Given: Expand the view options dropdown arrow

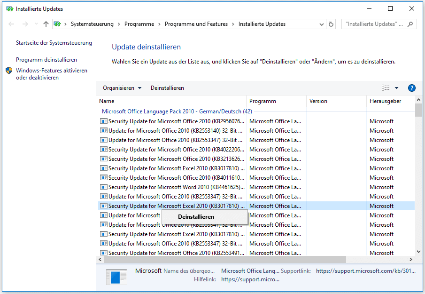Looking at the screenshot, I should point(396,88).
